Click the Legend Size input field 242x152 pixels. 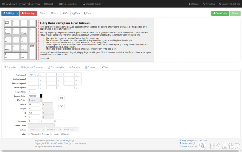point(32,92)
